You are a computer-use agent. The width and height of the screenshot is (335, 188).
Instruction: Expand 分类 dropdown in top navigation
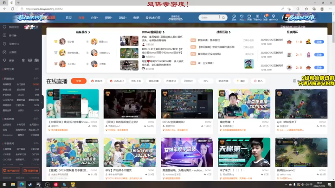(x=95, y=18)
